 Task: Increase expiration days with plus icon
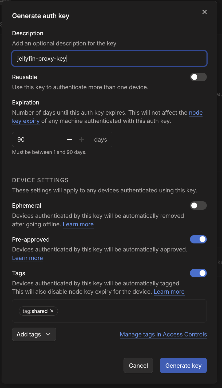[x=81, y=139]
